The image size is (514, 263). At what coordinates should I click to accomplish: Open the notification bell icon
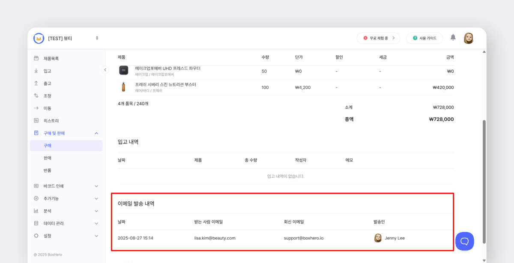click(453, 38)
